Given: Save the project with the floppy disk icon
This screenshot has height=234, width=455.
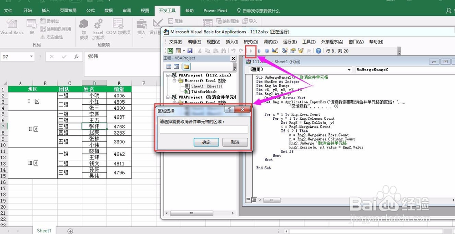Looking at the screenshot, I should (x=190, y=51).
